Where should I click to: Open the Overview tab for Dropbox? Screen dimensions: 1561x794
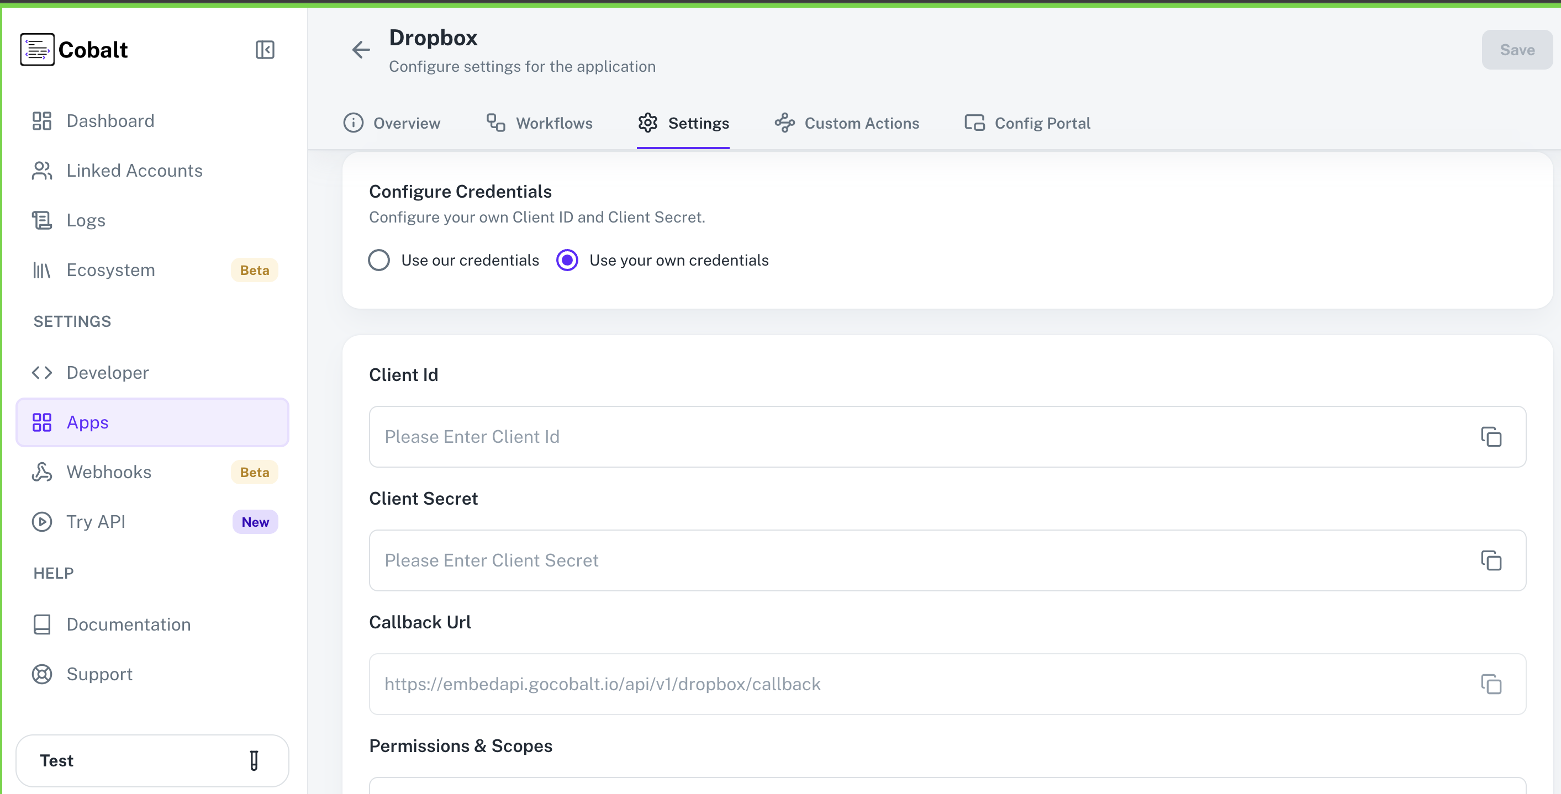coord(407,123)
